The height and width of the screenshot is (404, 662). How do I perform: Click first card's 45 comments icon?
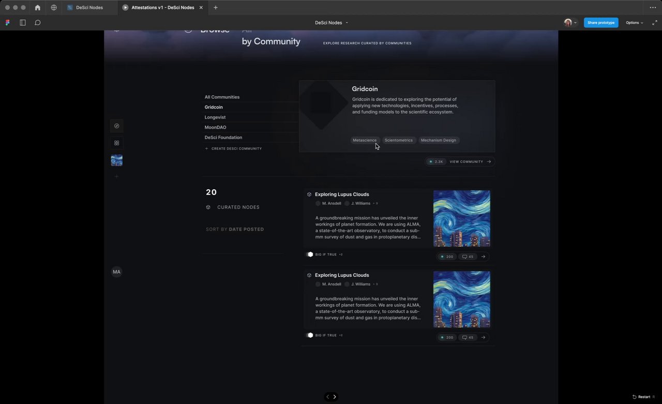click(468, 257)
